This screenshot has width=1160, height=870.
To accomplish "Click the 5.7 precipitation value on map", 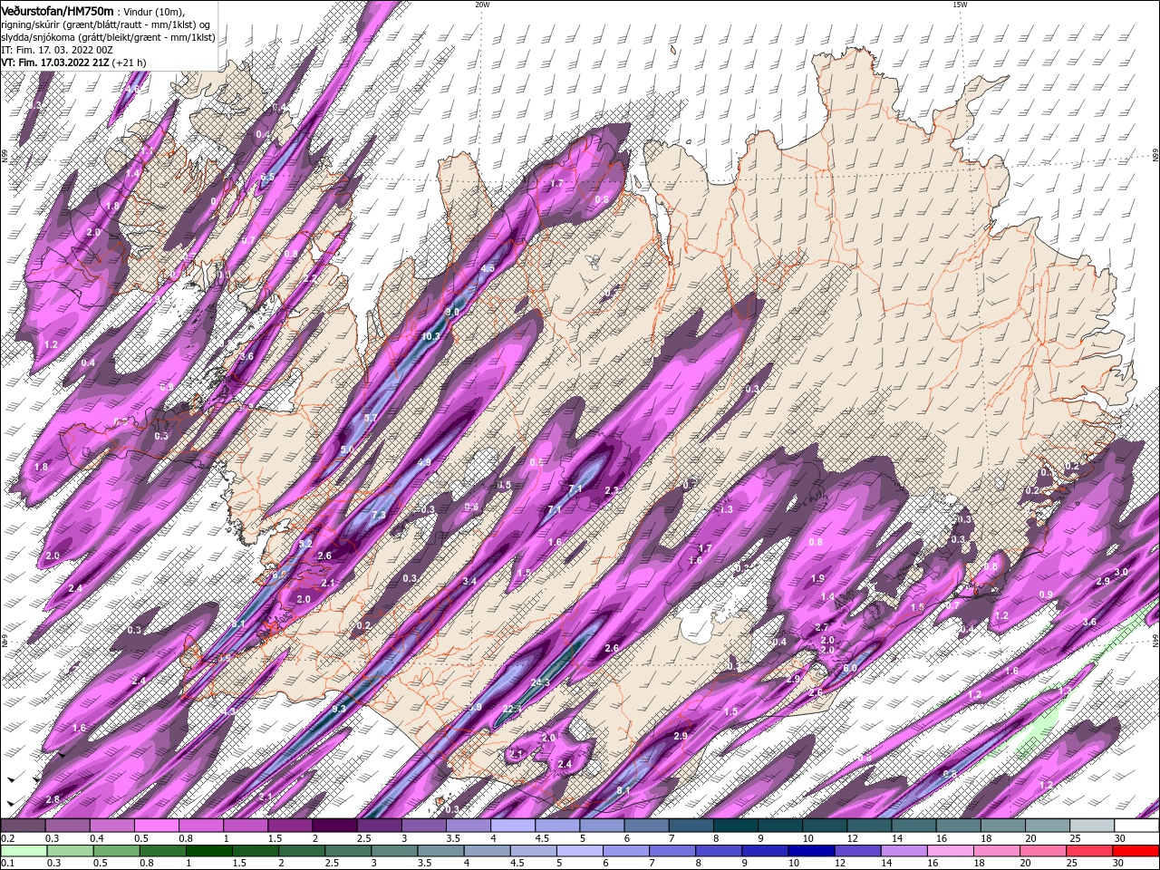I will click(370, 418).
